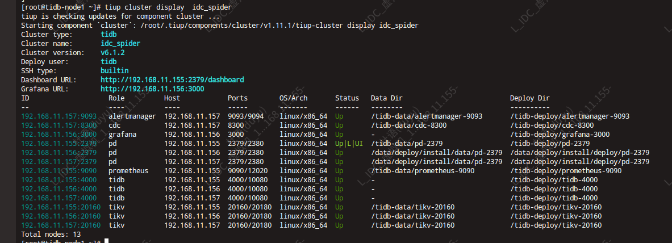Click the 'Data Dir' column header
672x243 pixels.
387,98
